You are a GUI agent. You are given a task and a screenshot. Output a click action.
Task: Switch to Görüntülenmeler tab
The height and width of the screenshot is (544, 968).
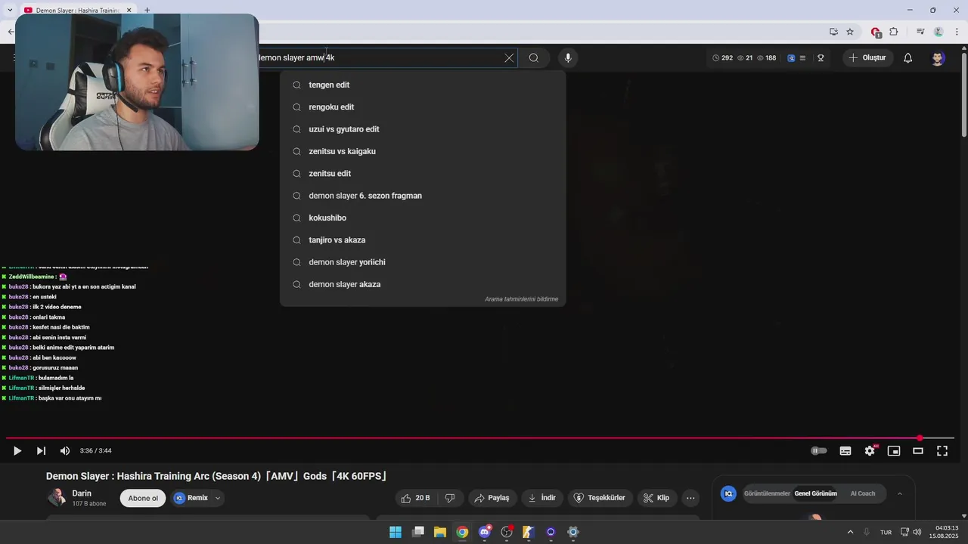tap(767, 493)
